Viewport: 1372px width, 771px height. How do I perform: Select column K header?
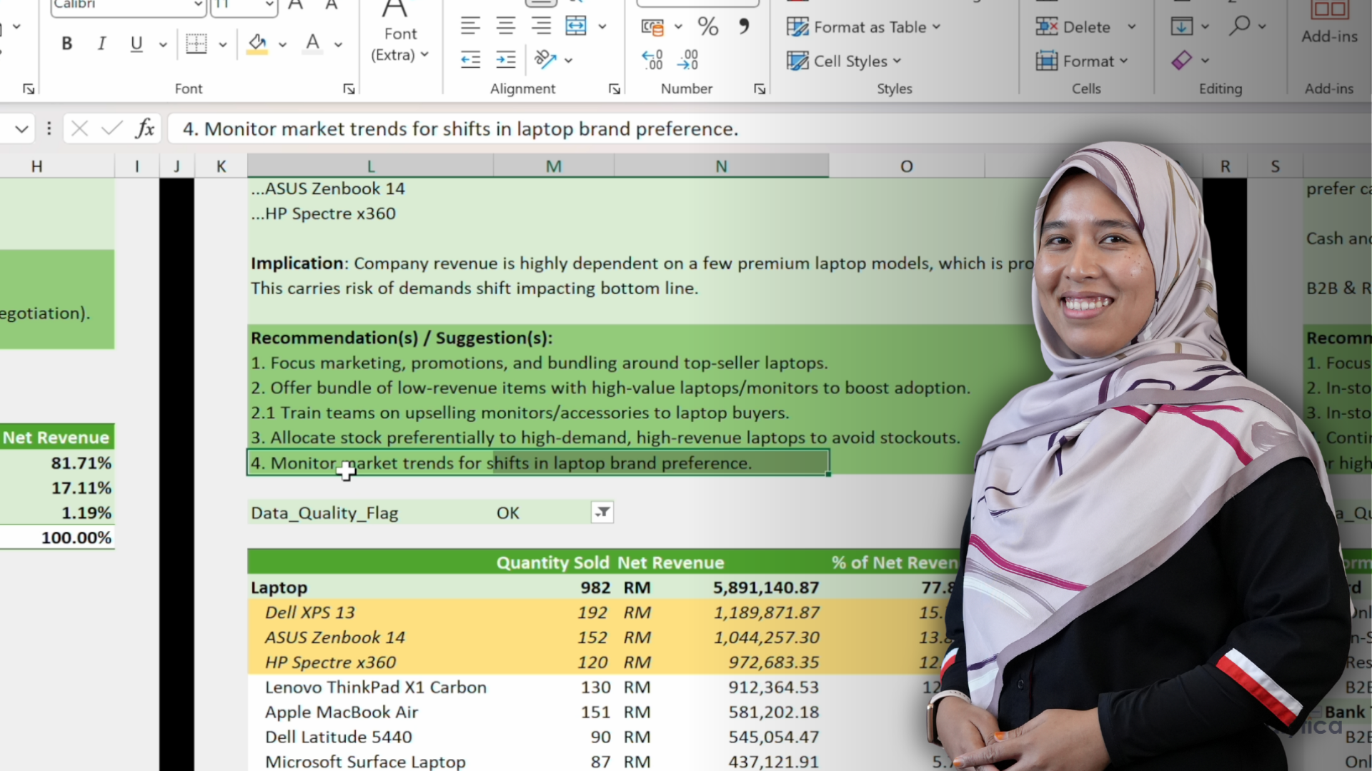click(x=221, y=166)
